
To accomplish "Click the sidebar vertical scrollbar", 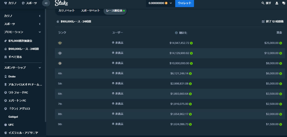I will (45, 65).
